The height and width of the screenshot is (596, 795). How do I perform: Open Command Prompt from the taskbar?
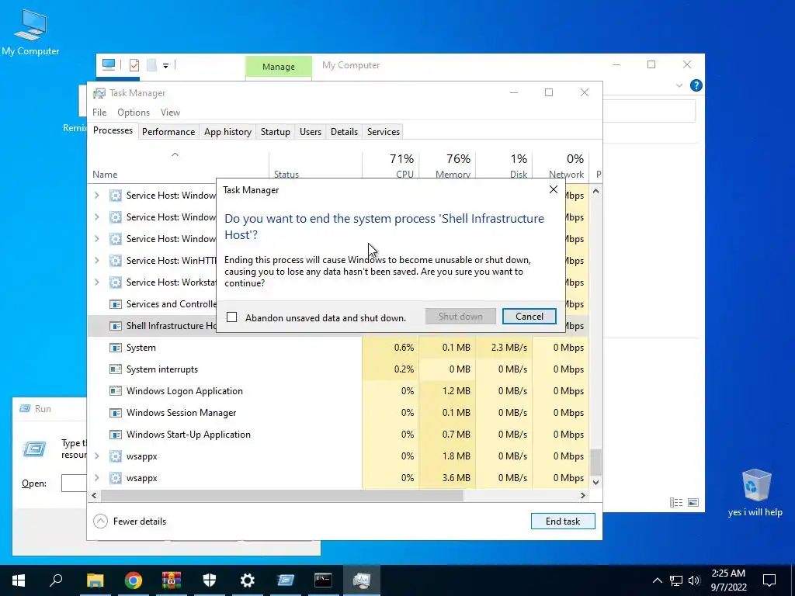[x=323, y=580]
